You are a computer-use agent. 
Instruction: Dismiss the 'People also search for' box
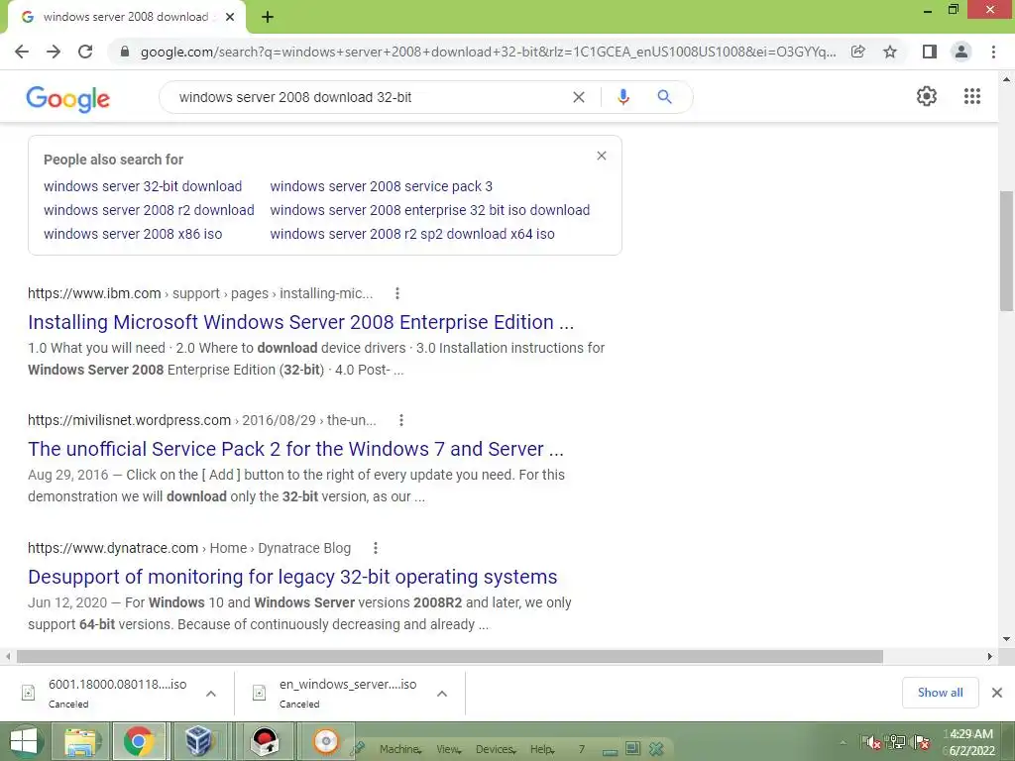tap(602, 156)
